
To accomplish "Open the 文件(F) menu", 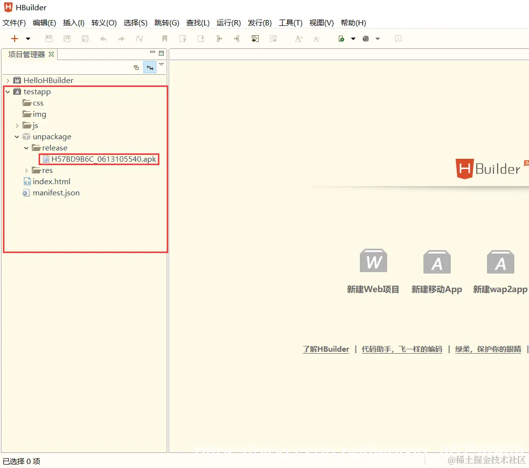I will (x=14, y=23).
